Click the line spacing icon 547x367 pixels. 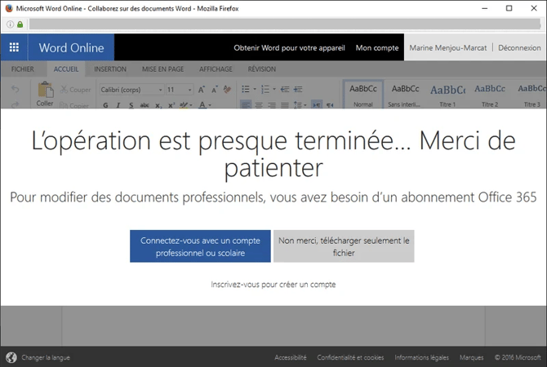click(297, 105)
